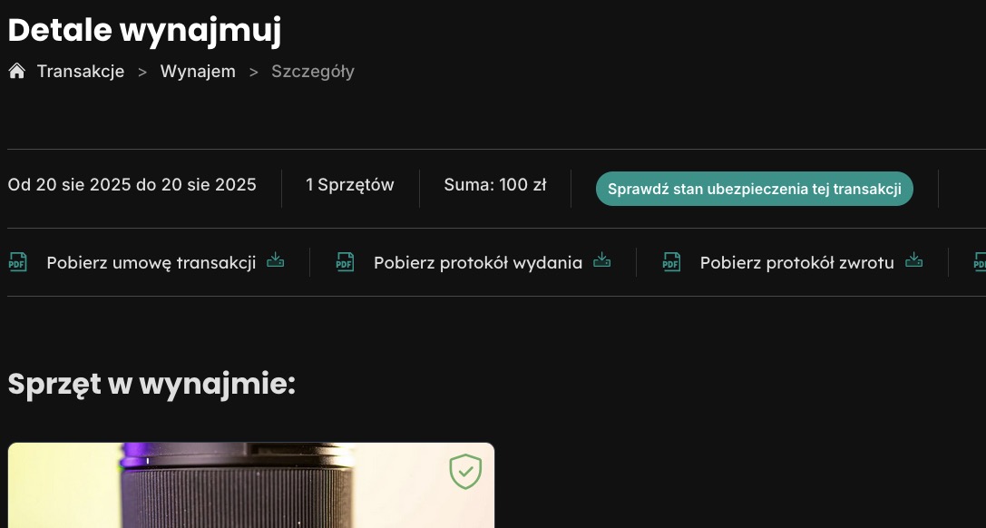Select the Pobierz protokół zwrotu link

(x=797, y=263)
